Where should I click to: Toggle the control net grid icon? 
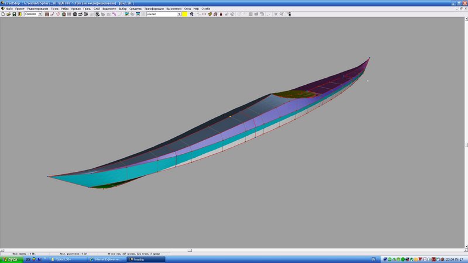tap(47, 14)
